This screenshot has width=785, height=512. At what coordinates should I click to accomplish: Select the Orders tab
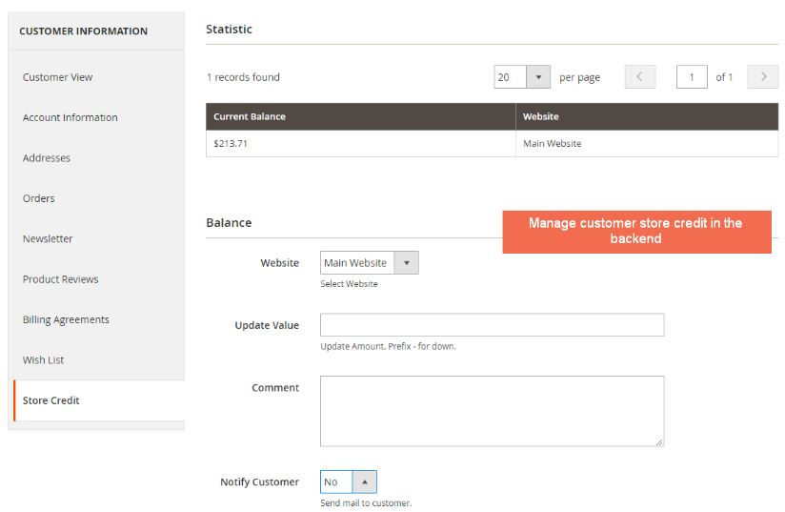[39, 198]
